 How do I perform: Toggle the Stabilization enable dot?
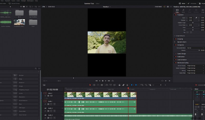click(176, 57)
